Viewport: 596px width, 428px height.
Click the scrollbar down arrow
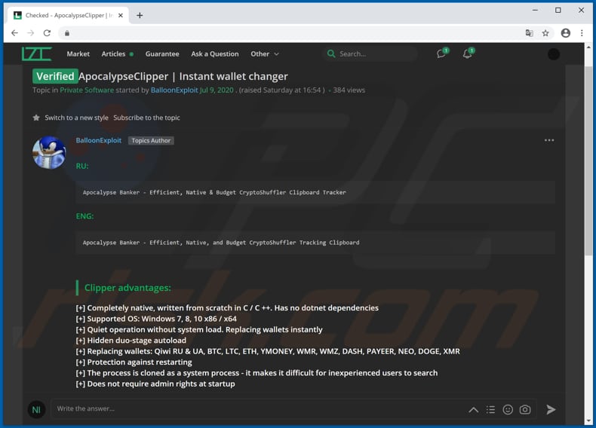tap(588, 420)
